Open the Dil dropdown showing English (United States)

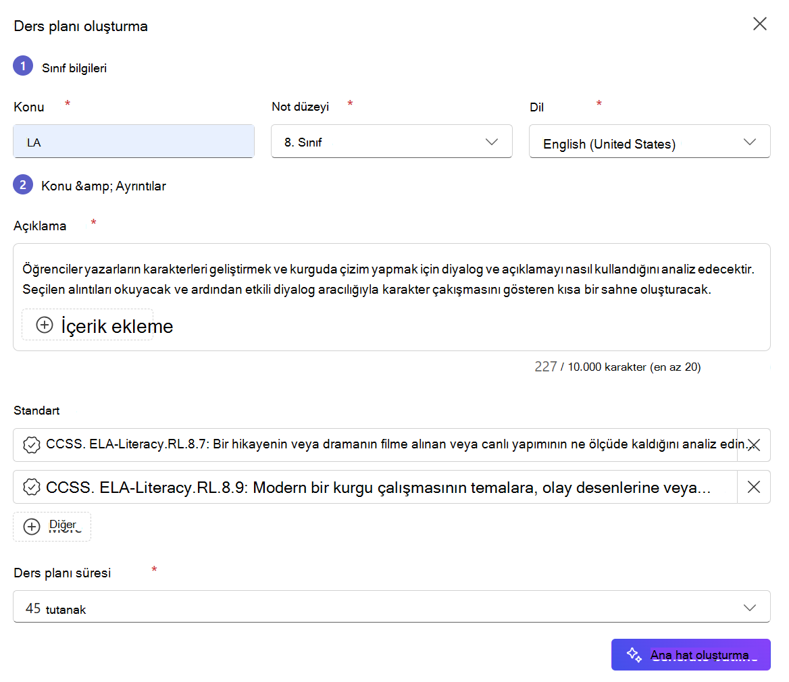pos(650,141)
